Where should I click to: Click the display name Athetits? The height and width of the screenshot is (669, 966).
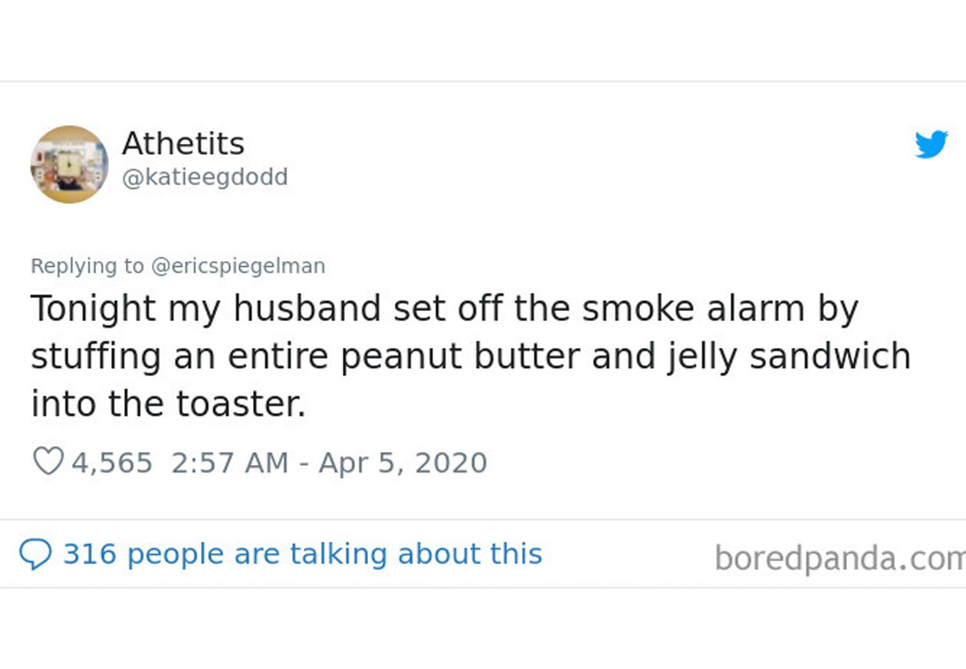tap(183, 143)
